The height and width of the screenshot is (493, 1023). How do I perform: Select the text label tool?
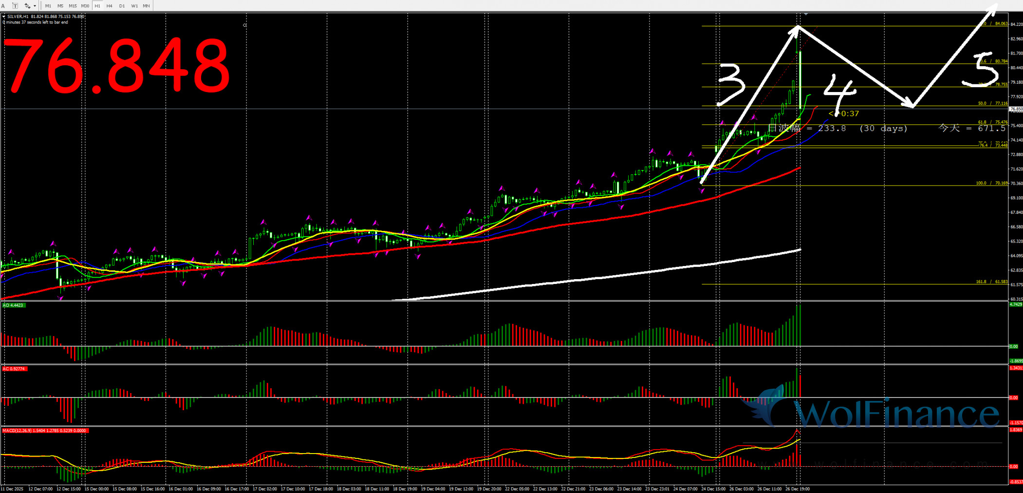(x=15, y=6)
